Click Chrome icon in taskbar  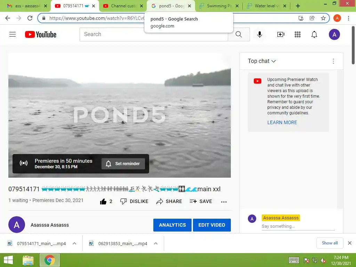pos(50,260)
